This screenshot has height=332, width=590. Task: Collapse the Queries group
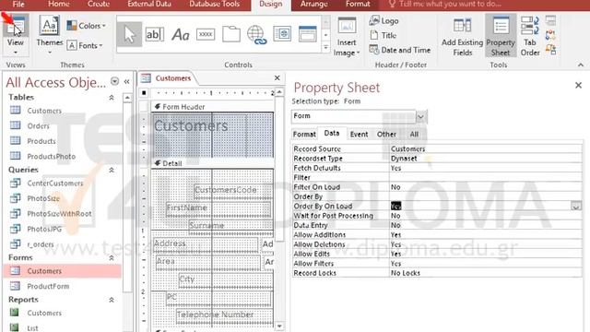click(112, 170)
